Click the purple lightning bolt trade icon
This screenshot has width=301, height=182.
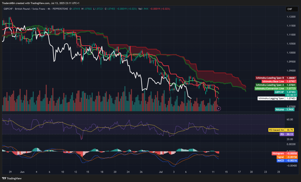tap(218, 108)
